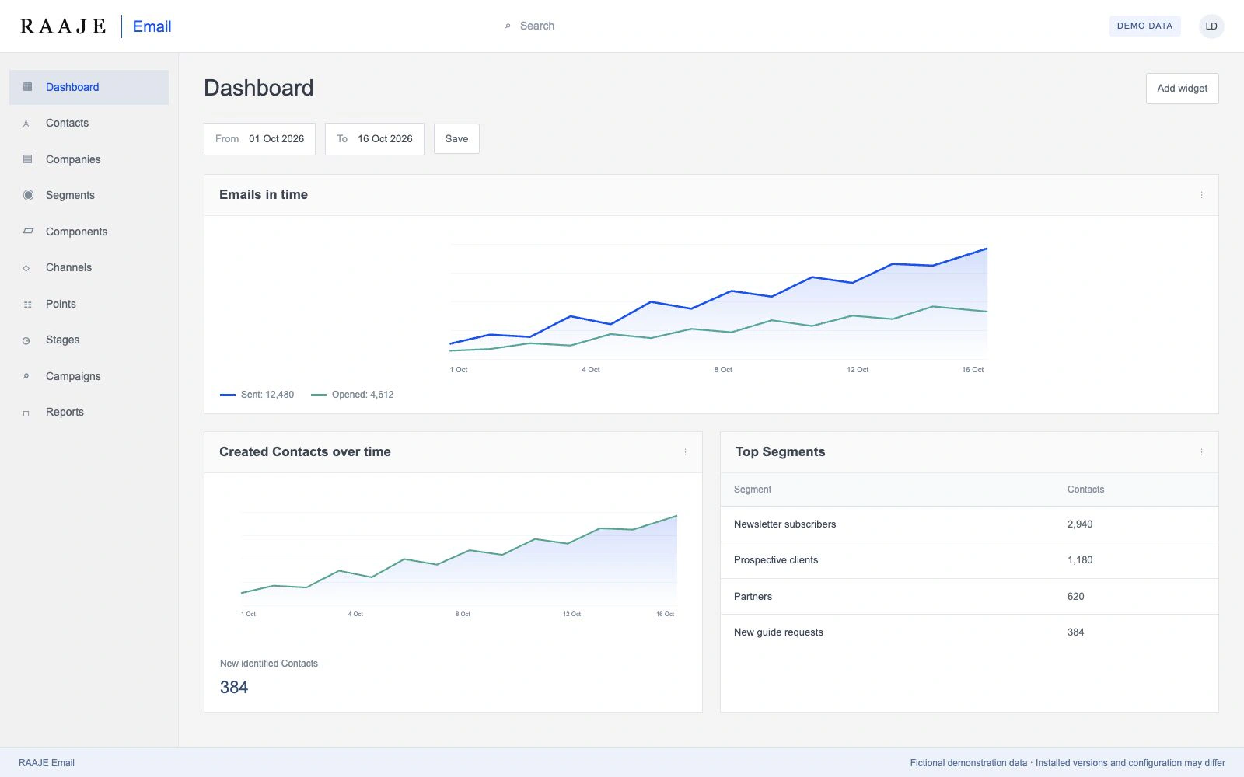
Task: Click the Dashboard grid icon in sidebar
Action: pyautogui.click(x=28, y=87)
